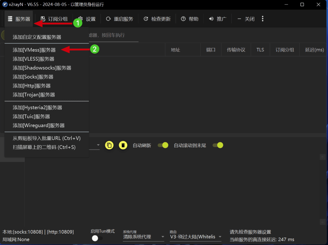Close the v2rayN window
Viewport: 328px width, 245px height.
tap(318, 4)
